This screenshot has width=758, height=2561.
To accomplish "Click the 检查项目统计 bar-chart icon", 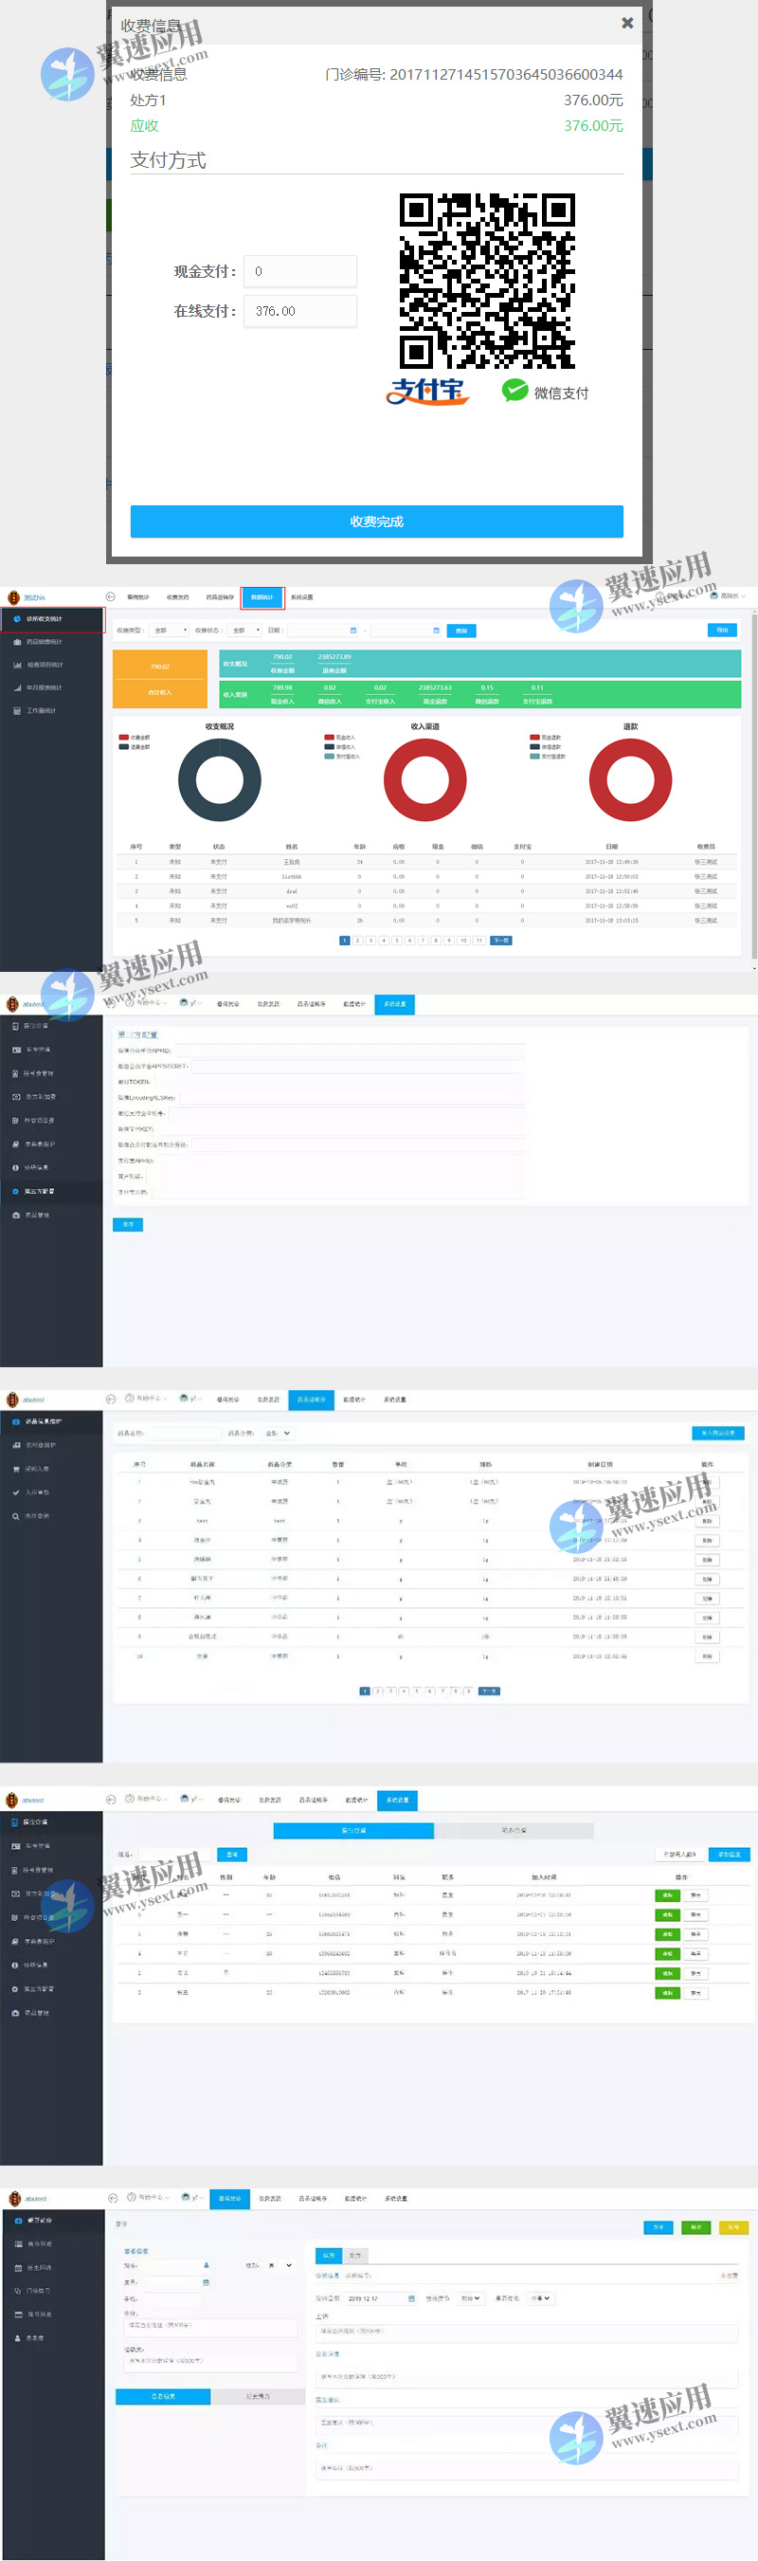I will (17, 665).
